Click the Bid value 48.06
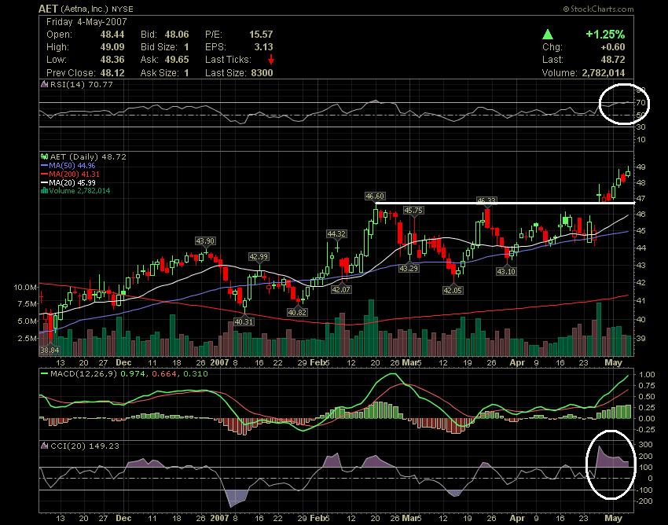 click(x=177, y=35)
